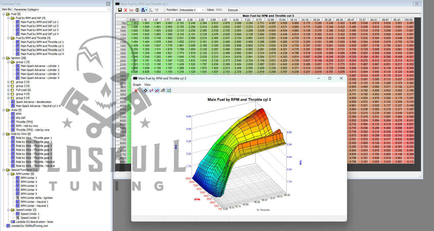This screenshot has width=434, height=231.
Task: Click the balance scale compare icon
Action: [137, 10]
